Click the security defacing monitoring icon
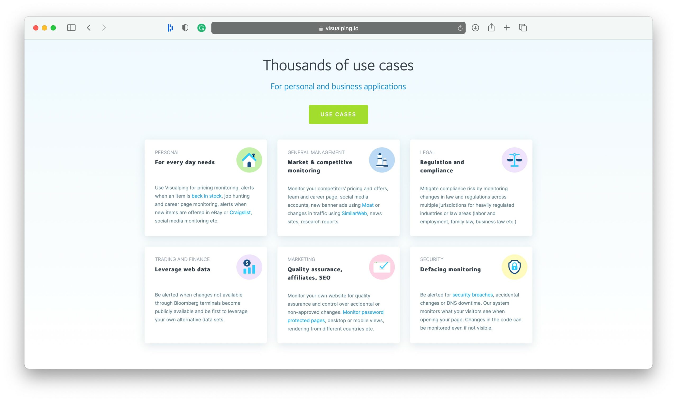The width and height of the screenshot is (677, 401). coord(514,266)
